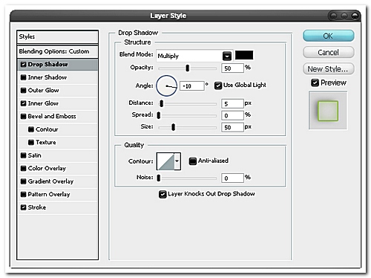Enable the Satin checkbox
The image size is (371, 278).
click(23, 155)
